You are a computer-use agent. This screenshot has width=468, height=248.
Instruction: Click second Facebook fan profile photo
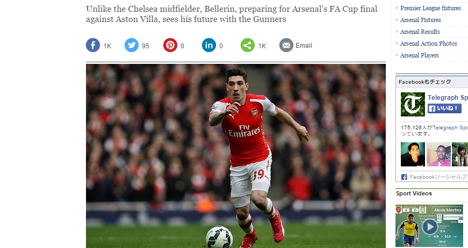(438, 155)
